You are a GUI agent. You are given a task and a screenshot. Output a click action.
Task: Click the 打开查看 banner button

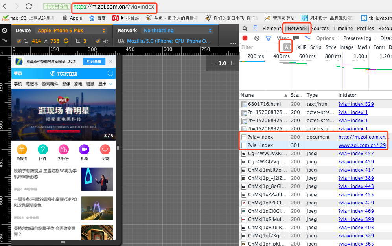94,62
